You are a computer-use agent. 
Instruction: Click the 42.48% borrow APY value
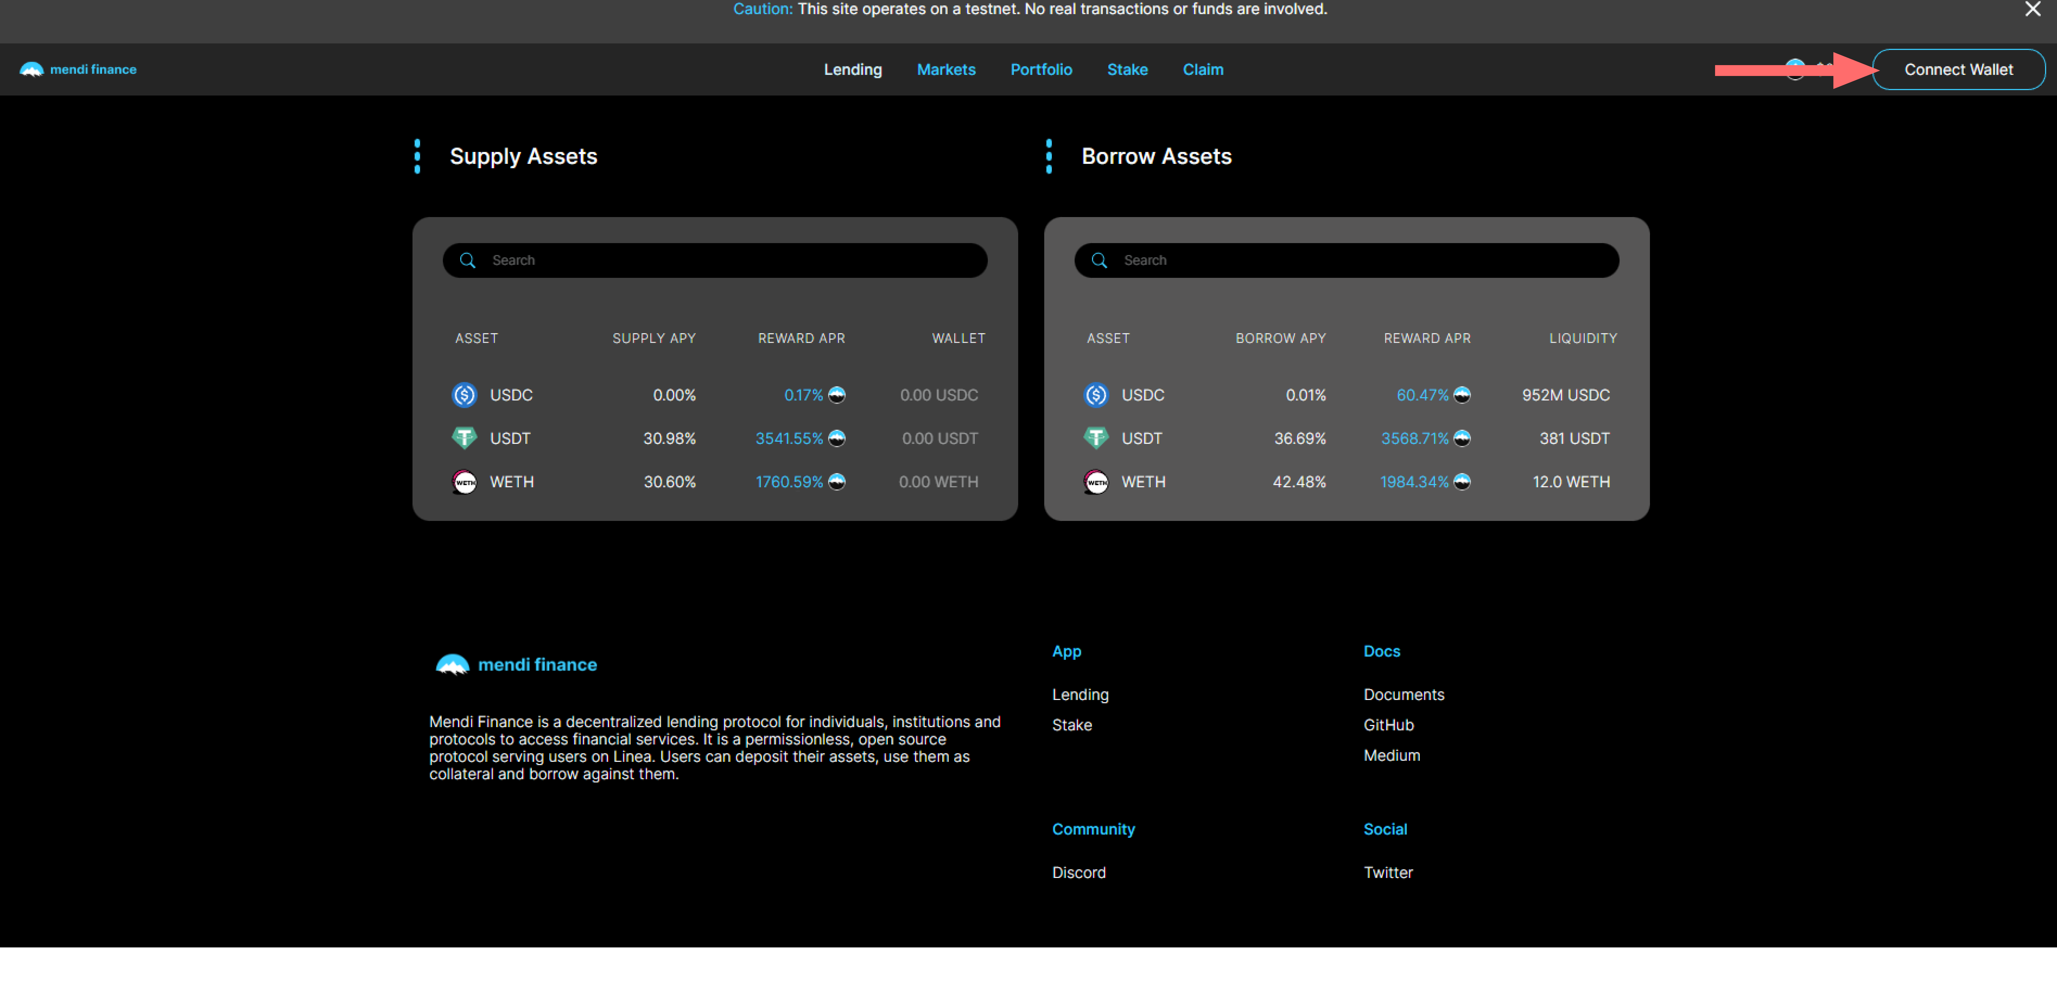(x=1299, y=482)
